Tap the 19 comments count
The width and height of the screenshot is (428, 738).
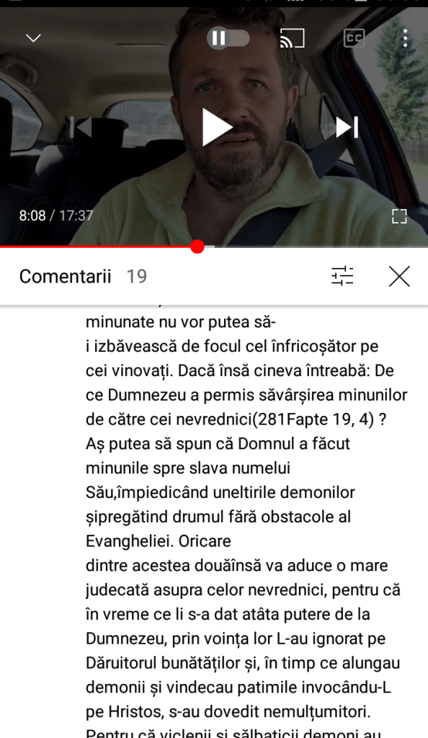click(x=136, y=276)
